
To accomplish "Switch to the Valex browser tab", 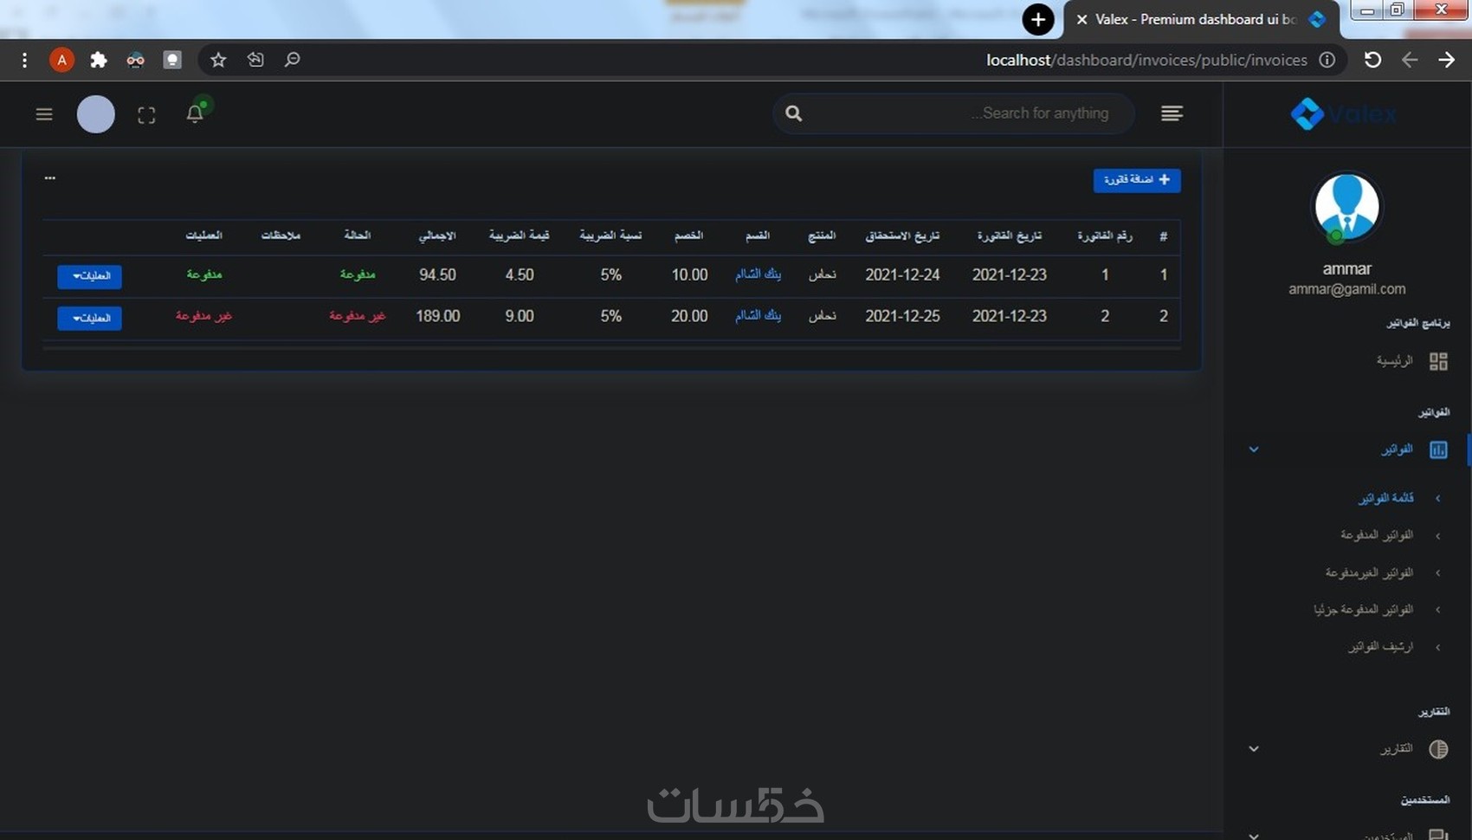I will [x=1201, y=19].
